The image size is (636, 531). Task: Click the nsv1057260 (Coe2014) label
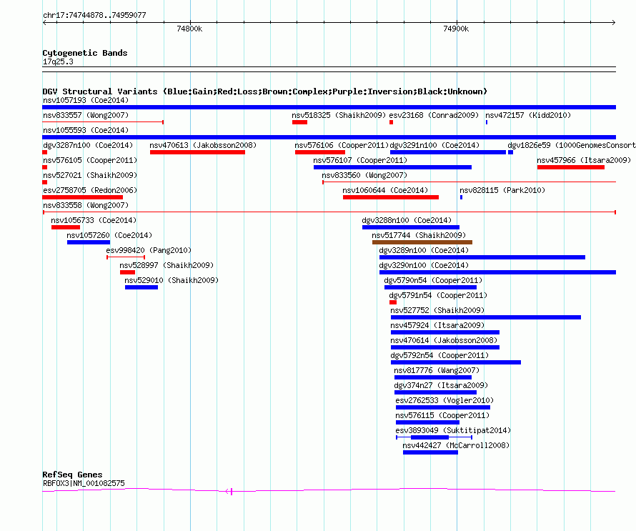(109, 235)
